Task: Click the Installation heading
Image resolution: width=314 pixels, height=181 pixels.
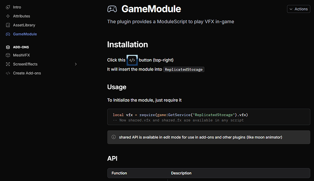Action: click(127, 45)
